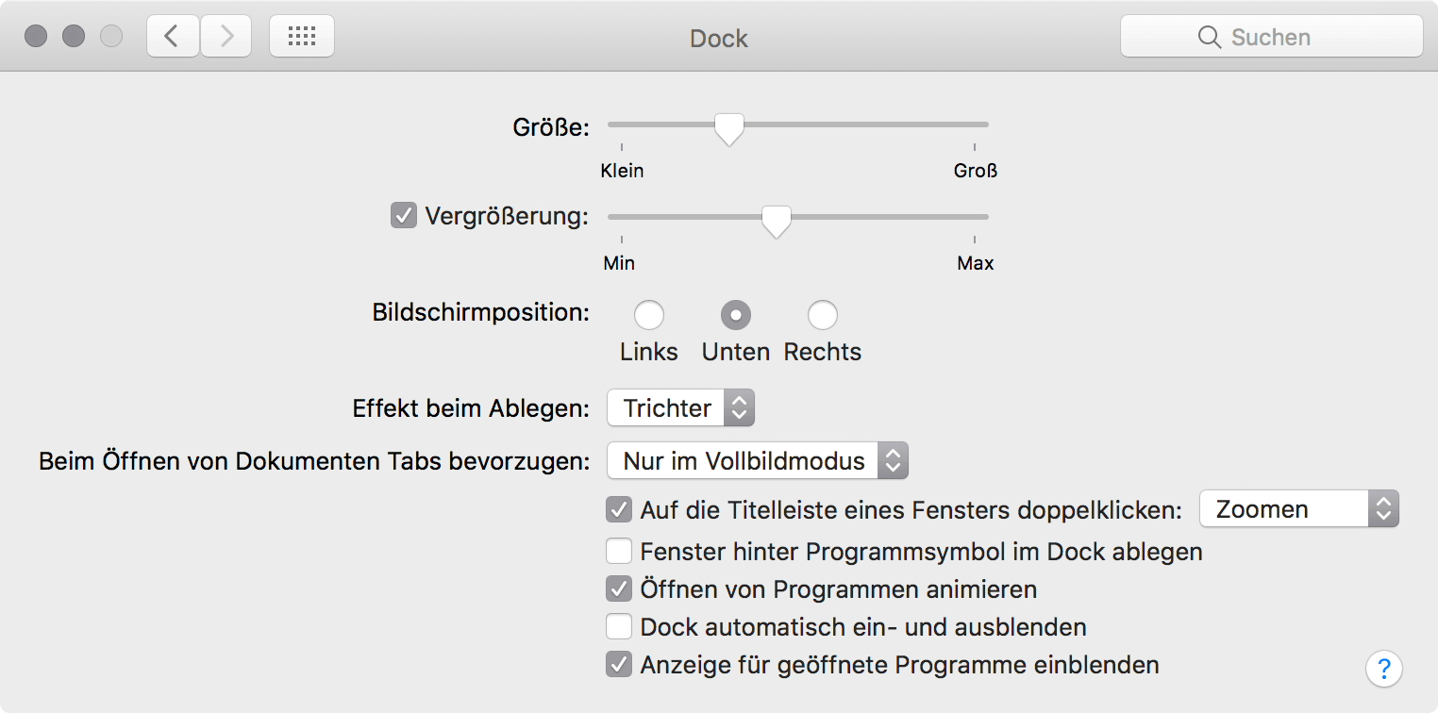Toggle the Vergrößerung checkbox
Screen dimensions: 1438x713
pyautogui.click(x=404, y=216)
